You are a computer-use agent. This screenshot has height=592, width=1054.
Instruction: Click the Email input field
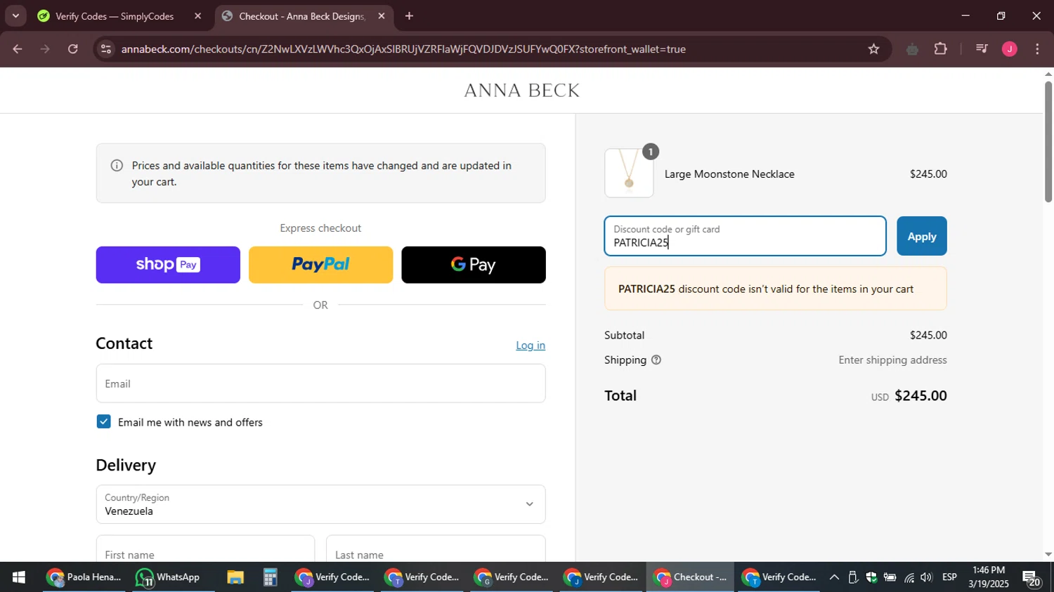coord(320,383)
